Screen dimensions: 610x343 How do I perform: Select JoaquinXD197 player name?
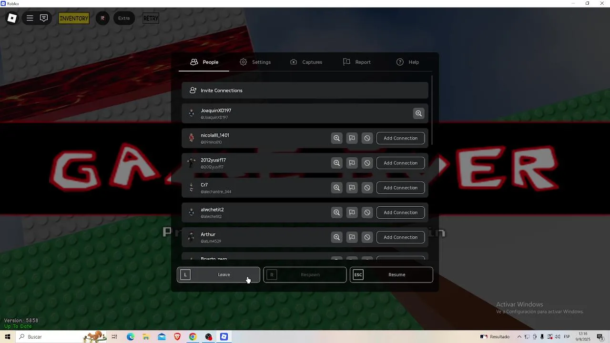click(216, 111)
